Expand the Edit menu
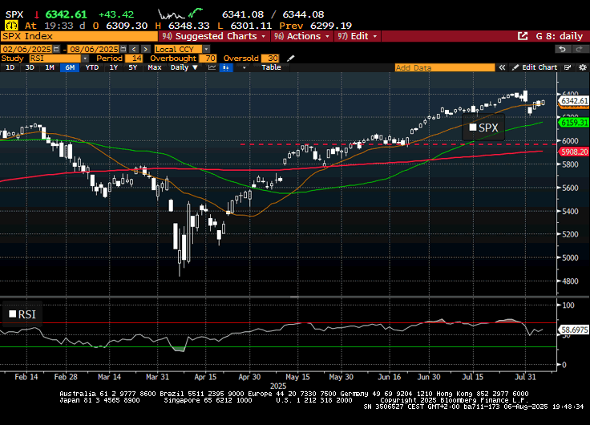The width and height of the screenshot is (590, 425). click(x=358, y=36)
